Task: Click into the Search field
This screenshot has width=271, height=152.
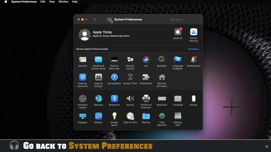Action: pyautogui.click(x=185, y=19)
